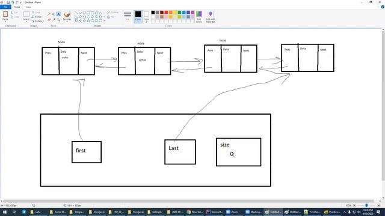The image size is (385, 216).
Task: Open the shape Outline dropdown
Action: coord(113,12)
